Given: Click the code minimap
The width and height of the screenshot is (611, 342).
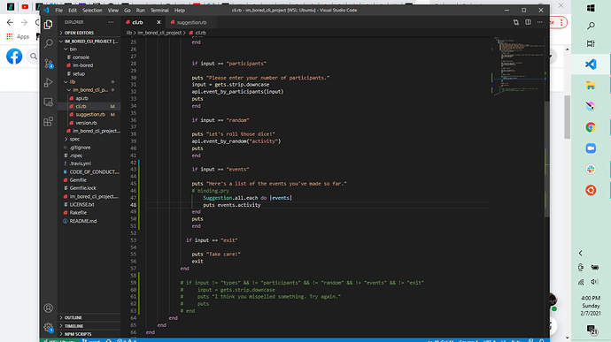Looking at the screenshot, I should coord(519,66).
